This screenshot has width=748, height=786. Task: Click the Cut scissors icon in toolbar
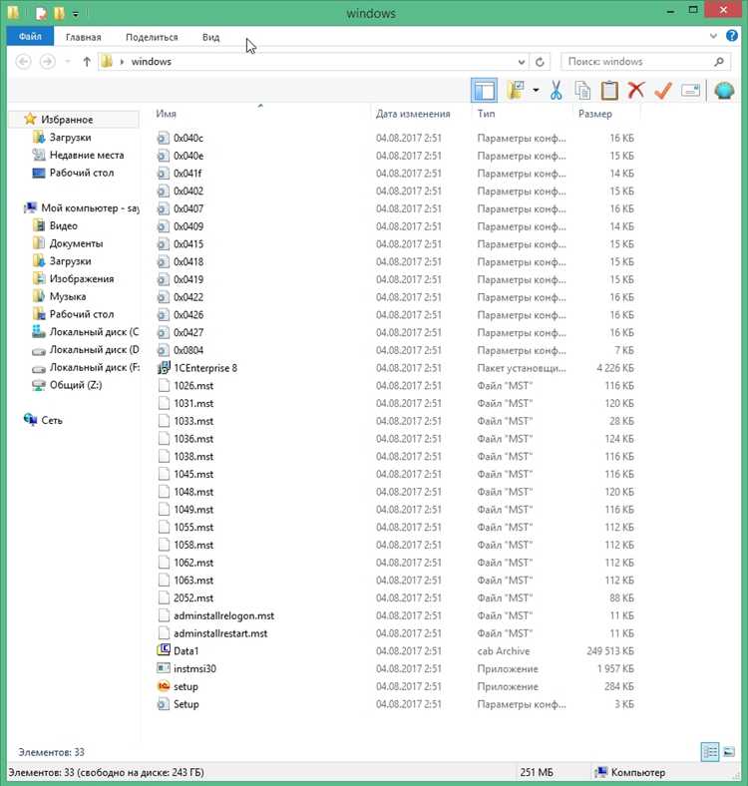(556, 90)
